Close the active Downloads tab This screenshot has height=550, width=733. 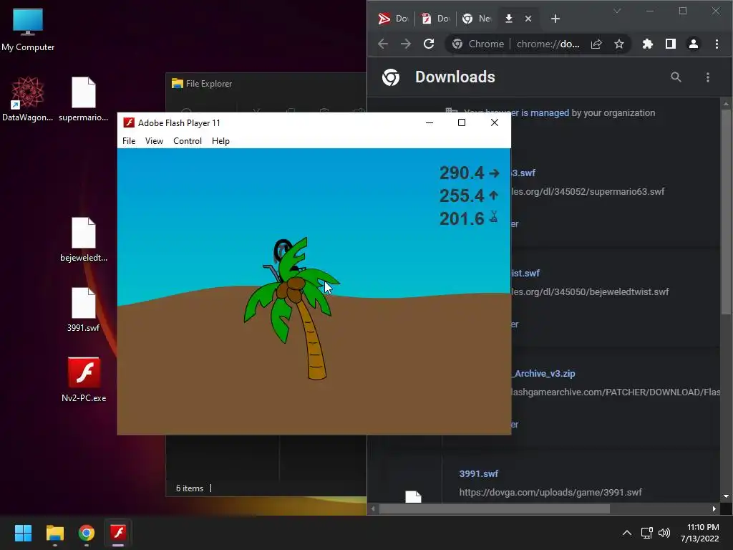click(528, 18)
